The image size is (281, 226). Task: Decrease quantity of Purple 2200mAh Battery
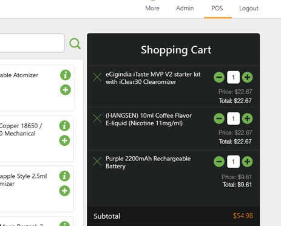pos(219,162)
